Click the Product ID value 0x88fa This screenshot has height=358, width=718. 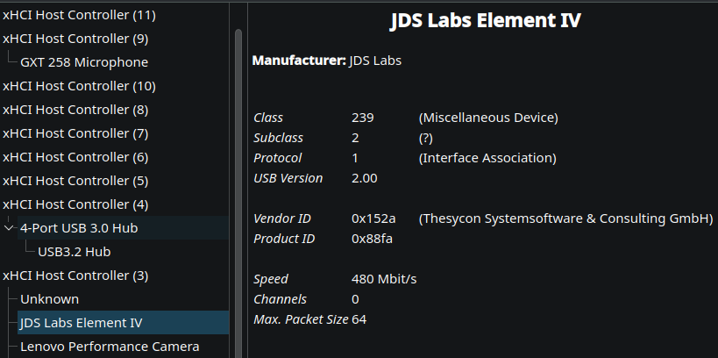tap(372, 239)
